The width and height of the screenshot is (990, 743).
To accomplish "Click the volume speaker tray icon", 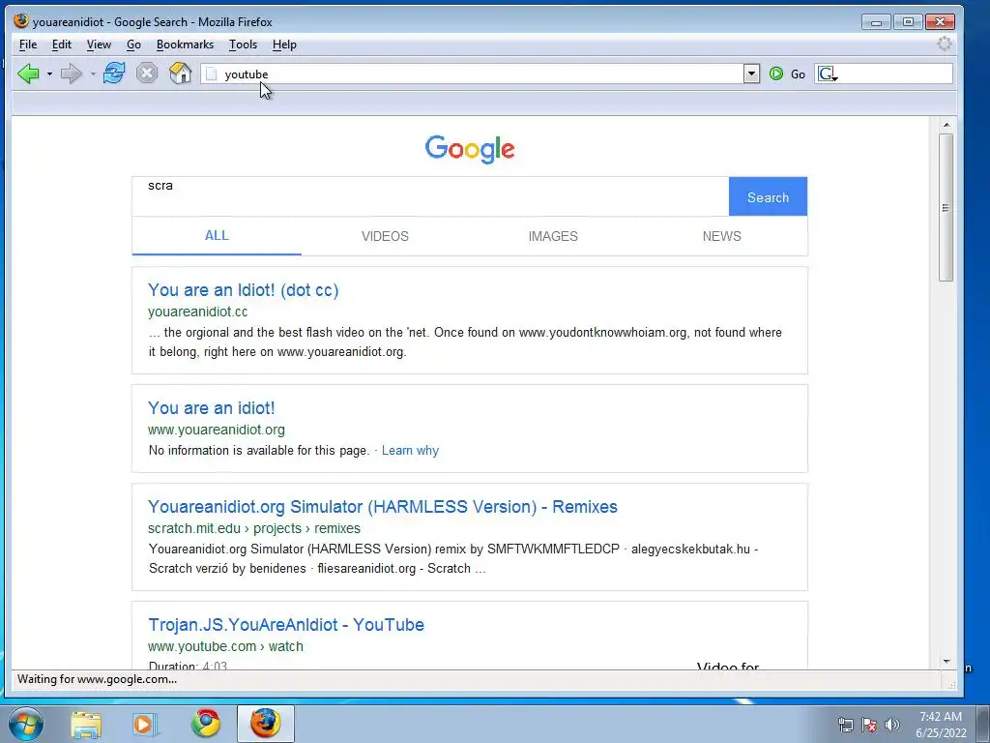I will click(892, 725).
